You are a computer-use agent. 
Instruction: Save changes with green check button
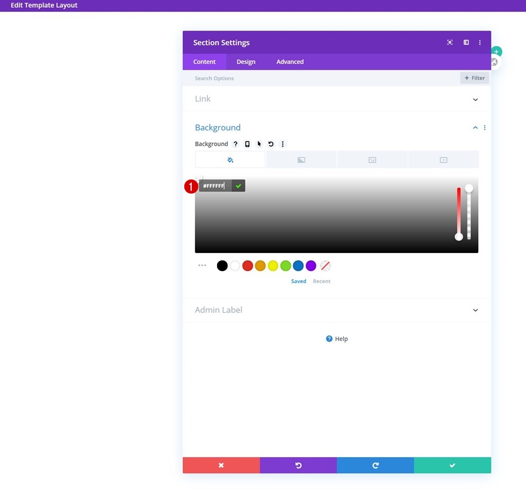coord(452,465)
